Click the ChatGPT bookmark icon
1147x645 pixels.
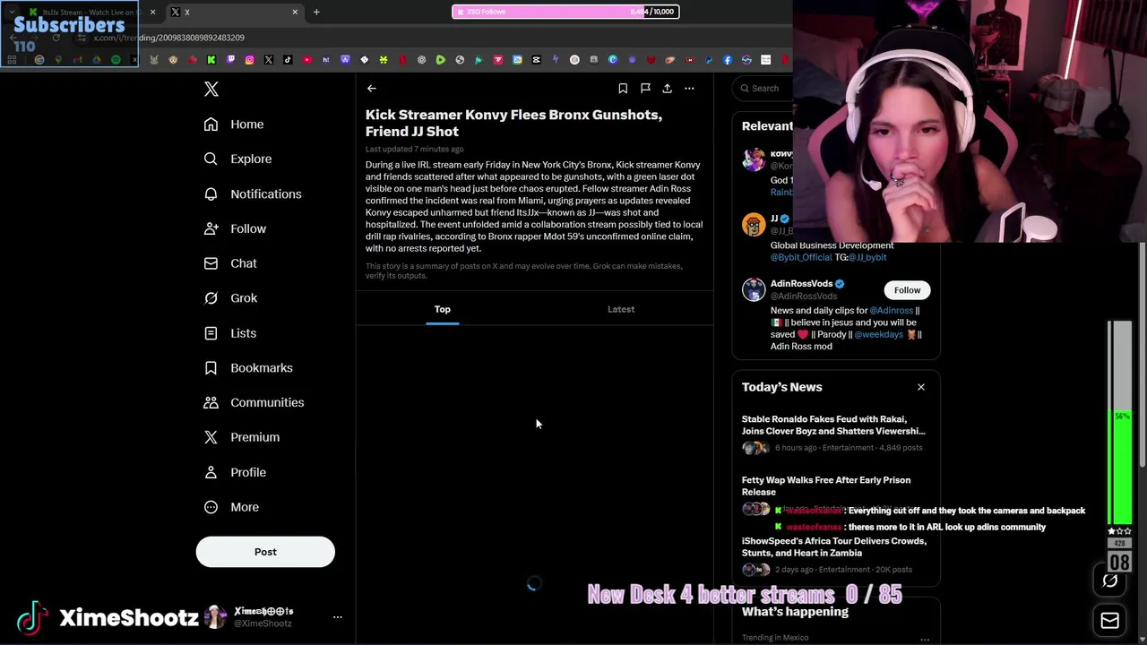click(x=422, y=60)
